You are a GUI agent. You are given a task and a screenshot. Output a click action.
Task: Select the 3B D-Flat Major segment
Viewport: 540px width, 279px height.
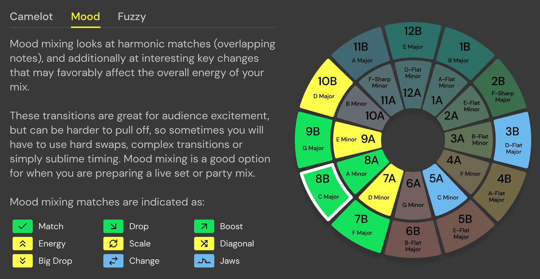pos(513,141)
